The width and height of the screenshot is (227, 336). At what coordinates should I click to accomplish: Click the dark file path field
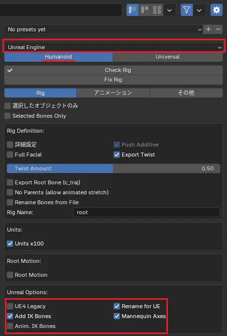pos(61,10)
